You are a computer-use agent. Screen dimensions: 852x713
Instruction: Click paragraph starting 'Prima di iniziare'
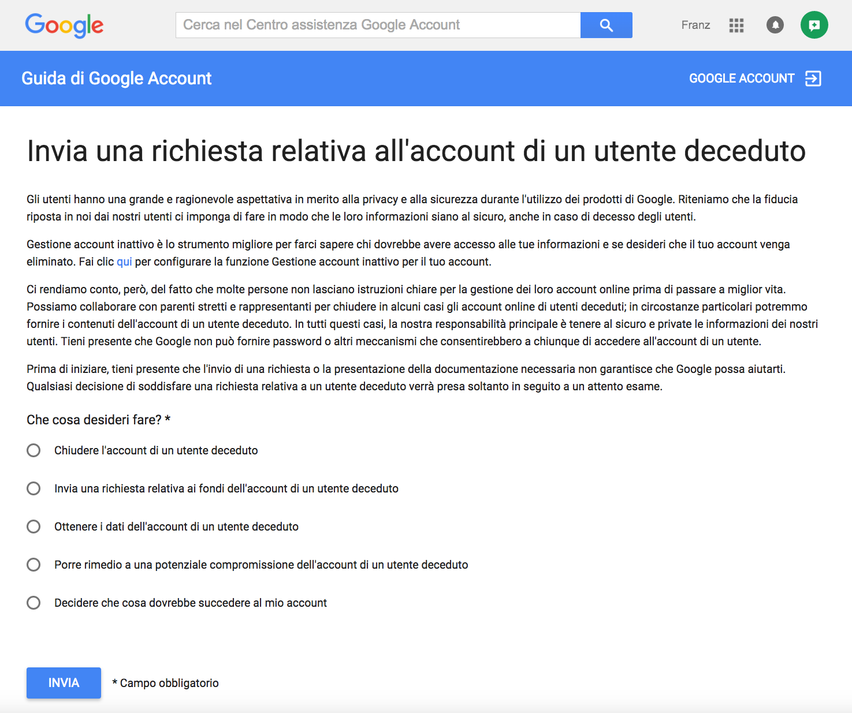(406, 378)
